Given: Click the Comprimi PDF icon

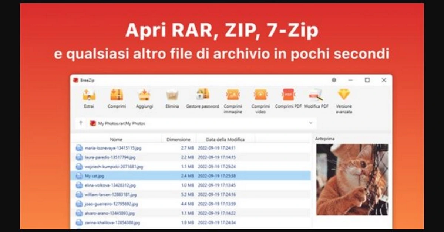Looking at the screenshot, I should click(288, 95).
